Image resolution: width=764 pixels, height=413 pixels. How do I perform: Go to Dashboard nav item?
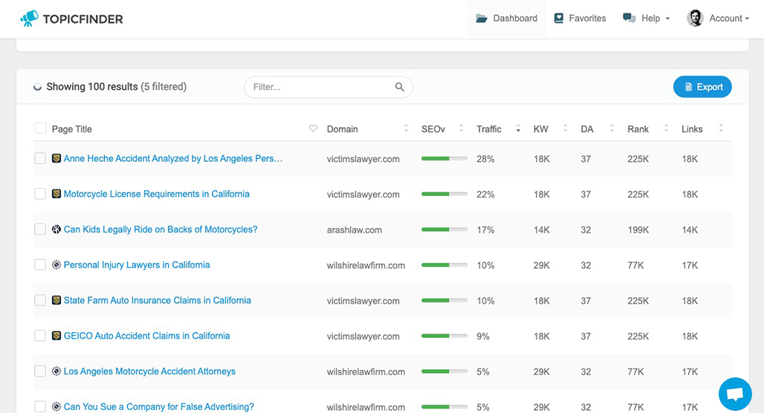tap(507, 19)
